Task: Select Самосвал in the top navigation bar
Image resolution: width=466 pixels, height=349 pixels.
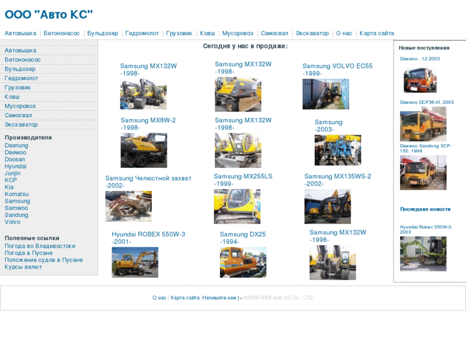Action: (274, 33)
